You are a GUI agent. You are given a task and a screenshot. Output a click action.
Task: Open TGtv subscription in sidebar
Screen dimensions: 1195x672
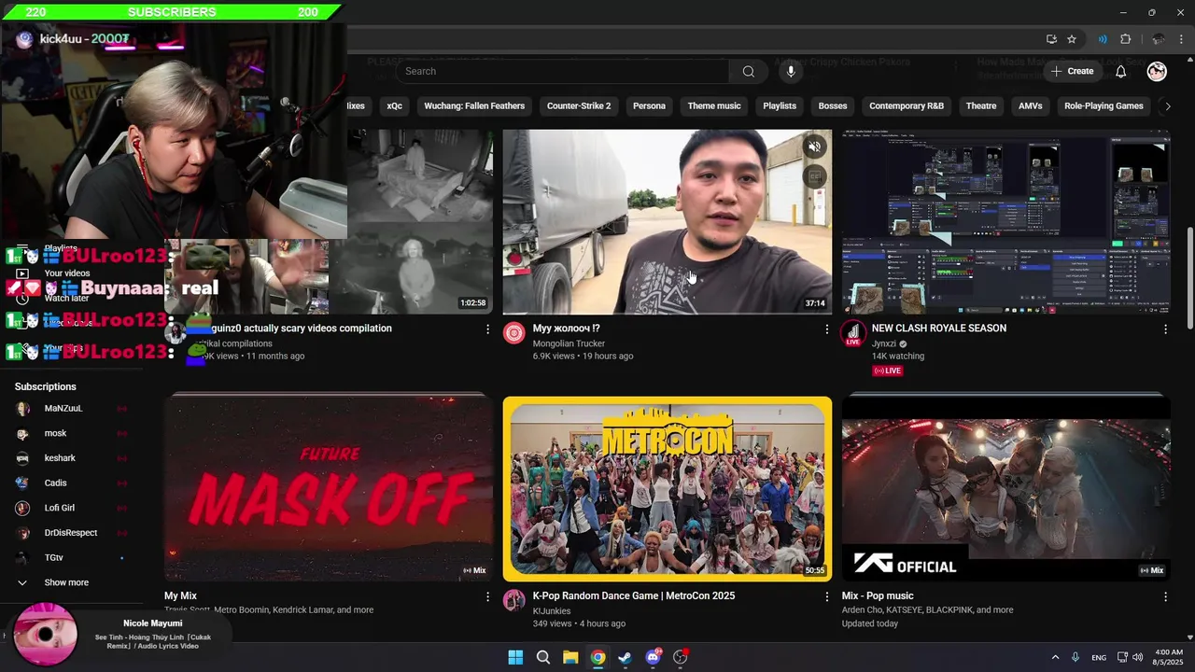pos(72,558)
